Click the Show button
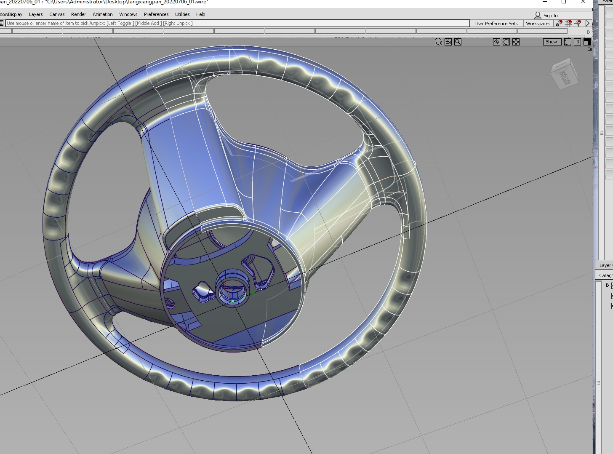 552,42
